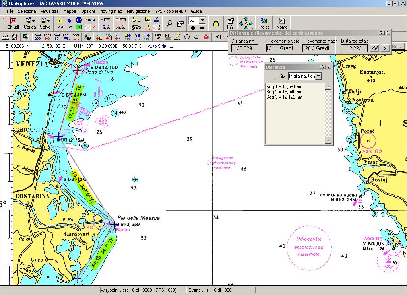Open the Mappa menu
The height and width of the screenshot is (295, 407).
(70, 11)
